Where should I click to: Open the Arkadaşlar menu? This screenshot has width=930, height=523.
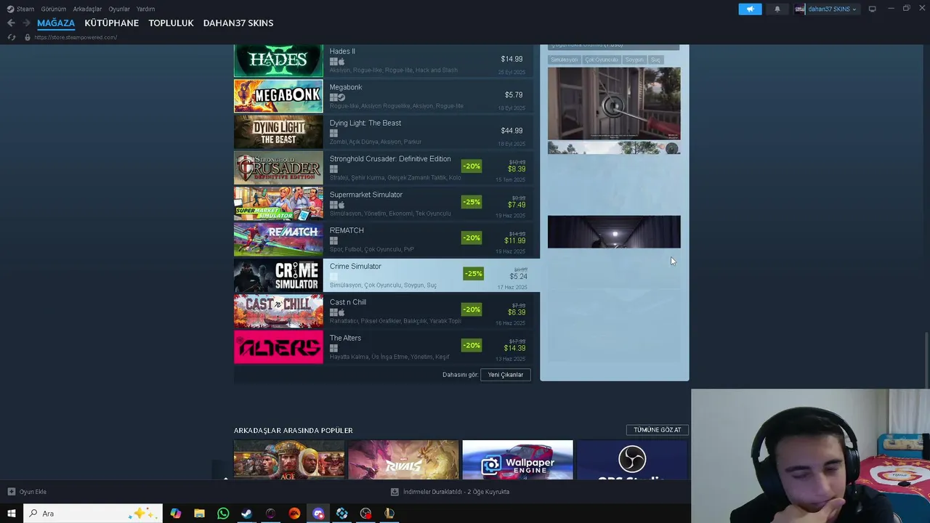pos(87,9)
